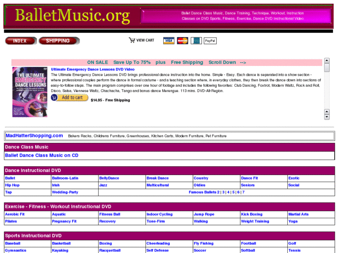Open the Boxing sports category
338x253 pixels.
(x=106, y=243)
